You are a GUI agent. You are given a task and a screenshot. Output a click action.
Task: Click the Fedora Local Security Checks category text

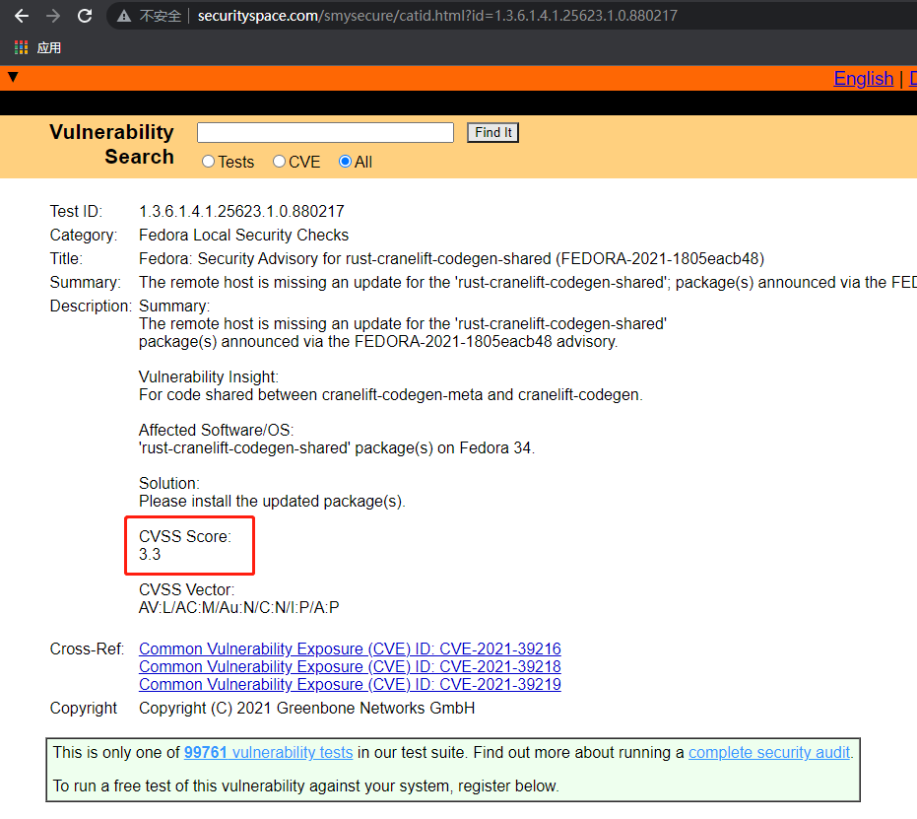[243, 235]
